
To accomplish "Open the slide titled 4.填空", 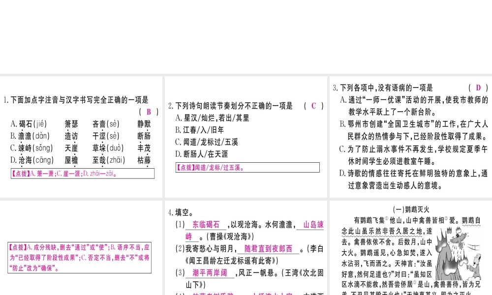I will (x=246, y=248).
